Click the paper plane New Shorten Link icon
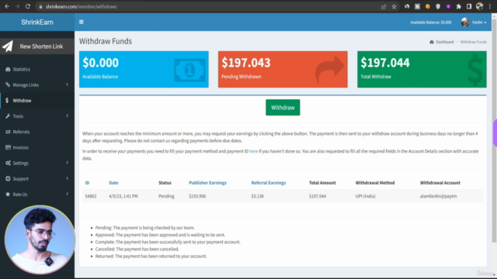The image size is (497, 279). [8, 46]
